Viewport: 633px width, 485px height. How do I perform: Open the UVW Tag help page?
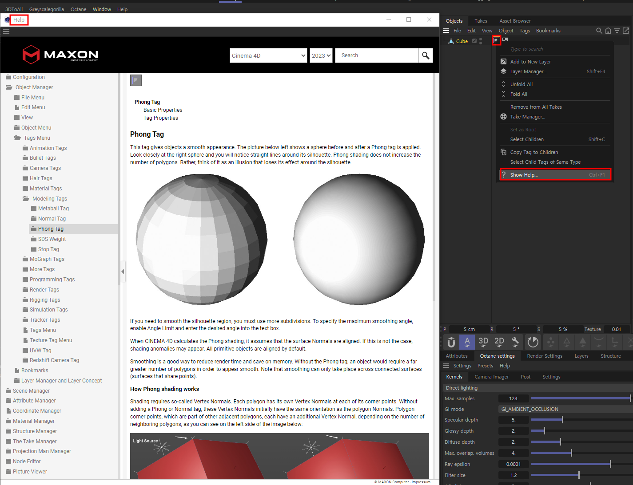point(40,351)
